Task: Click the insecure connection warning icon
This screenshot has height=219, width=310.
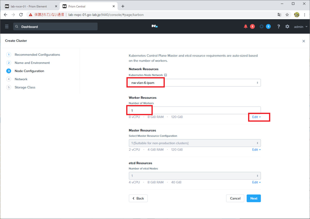Action: pos(31,15)
